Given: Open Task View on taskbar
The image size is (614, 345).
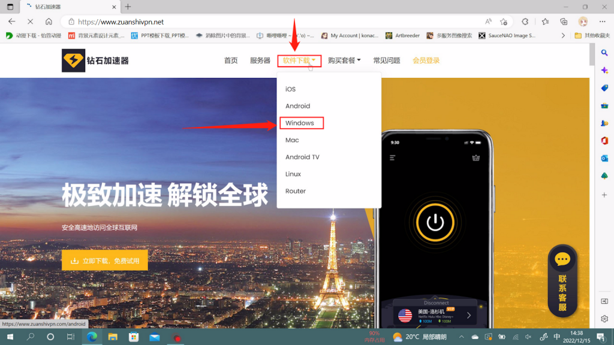Looking at the screenshot, I should click(71, 337).
